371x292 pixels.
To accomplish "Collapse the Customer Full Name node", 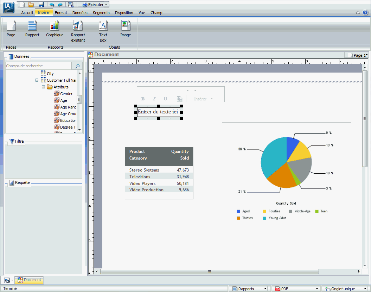I will click(37, 80).
